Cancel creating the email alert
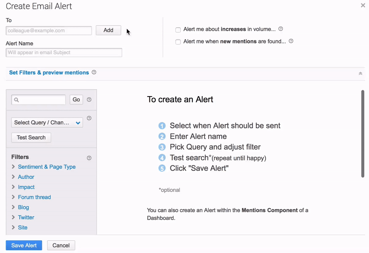The width and height of the screenshot is (369, 253). (x=61, y=245)
